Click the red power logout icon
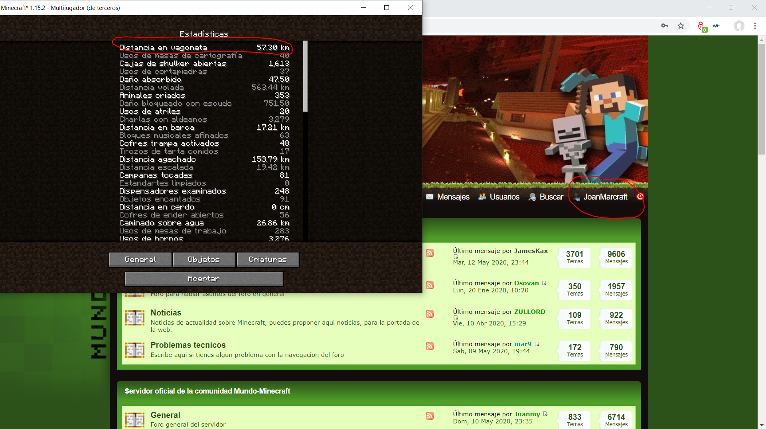Viewport: 766px width, 429px height. 640,196
